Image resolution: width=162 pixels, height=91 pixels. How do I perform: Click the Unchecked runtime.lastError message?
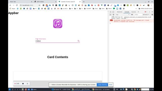click(131, 21)
